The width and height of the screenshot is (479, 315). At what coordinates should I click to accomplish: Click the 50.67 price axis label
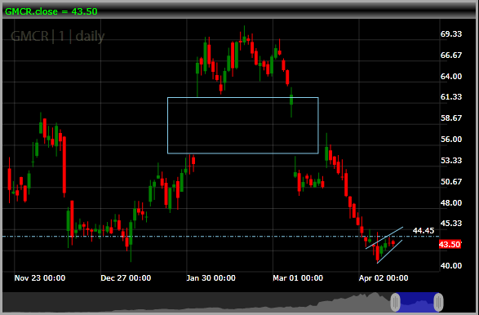pyautogui.click(x=451, y=181)
